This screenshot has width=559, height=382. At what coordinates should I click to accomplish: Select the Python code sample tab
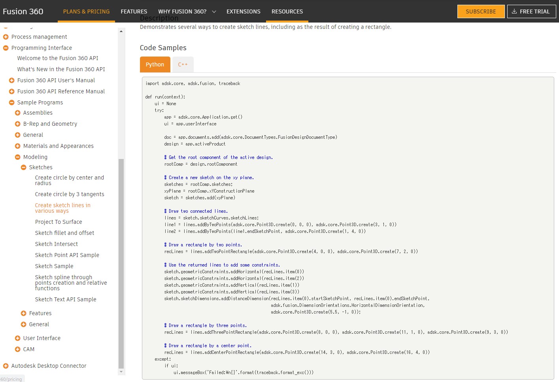click(x=155, y=64)
